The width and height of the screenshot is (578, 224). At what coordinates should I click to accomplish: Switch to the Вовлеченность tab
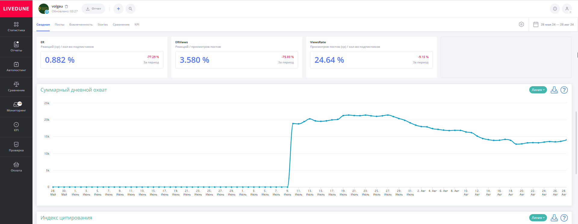(x=81, y=25)
